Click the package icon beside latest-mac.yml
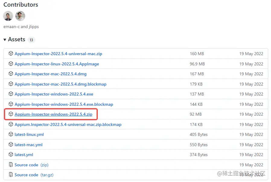This screenshot has height=182, width=271. click(11, 144)
